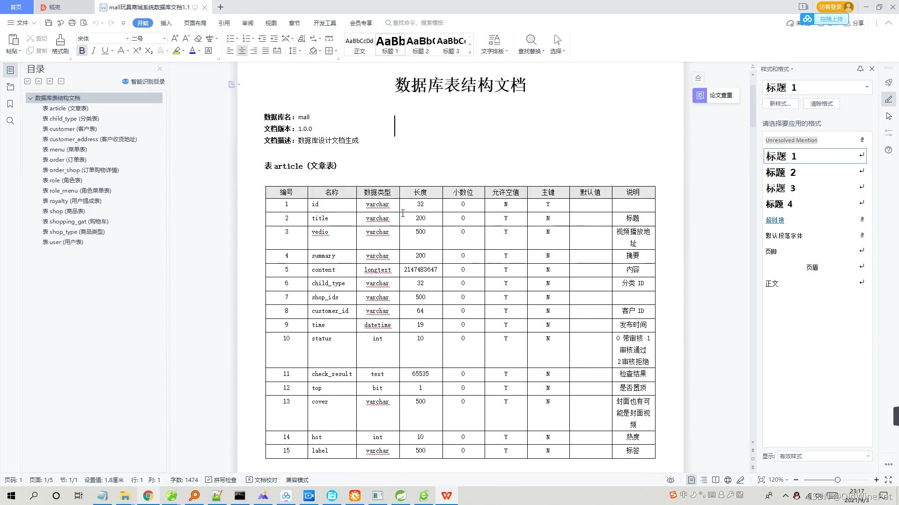Click the 访客登录 login button
Image resolution: width=899 pixels, height=505 pixels.
click(x=836, y=7)
